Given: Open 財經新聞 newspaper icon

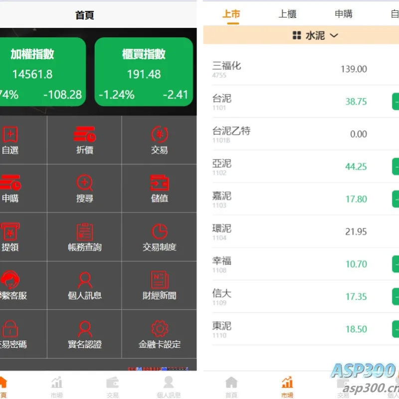Looking at the screenshot, I should (159, 280).
